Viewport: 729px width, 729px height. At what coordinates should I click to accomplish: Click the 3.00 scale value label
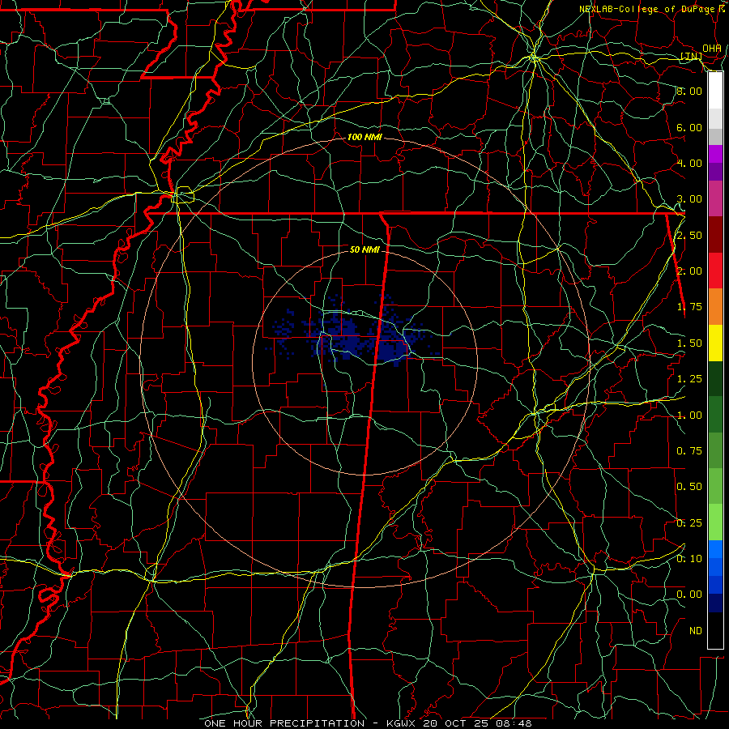pos(689,199)
